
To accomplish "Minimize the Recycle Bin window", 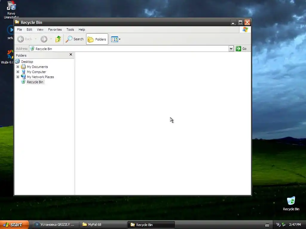I will (233, 22).
